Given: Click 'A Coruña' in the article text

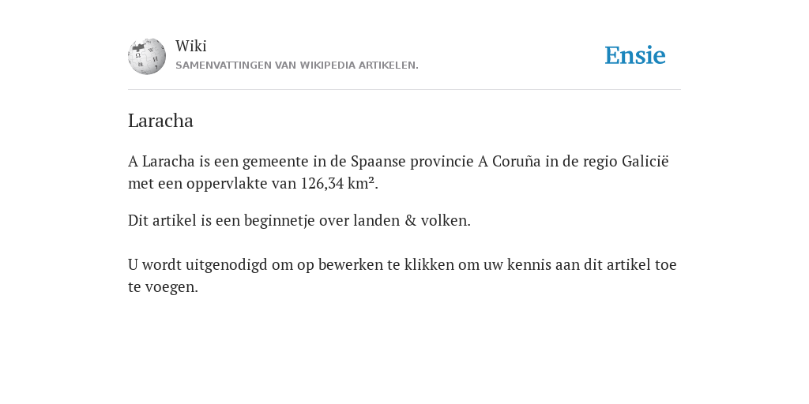Looking at the screenshot, I should (510, 161).
